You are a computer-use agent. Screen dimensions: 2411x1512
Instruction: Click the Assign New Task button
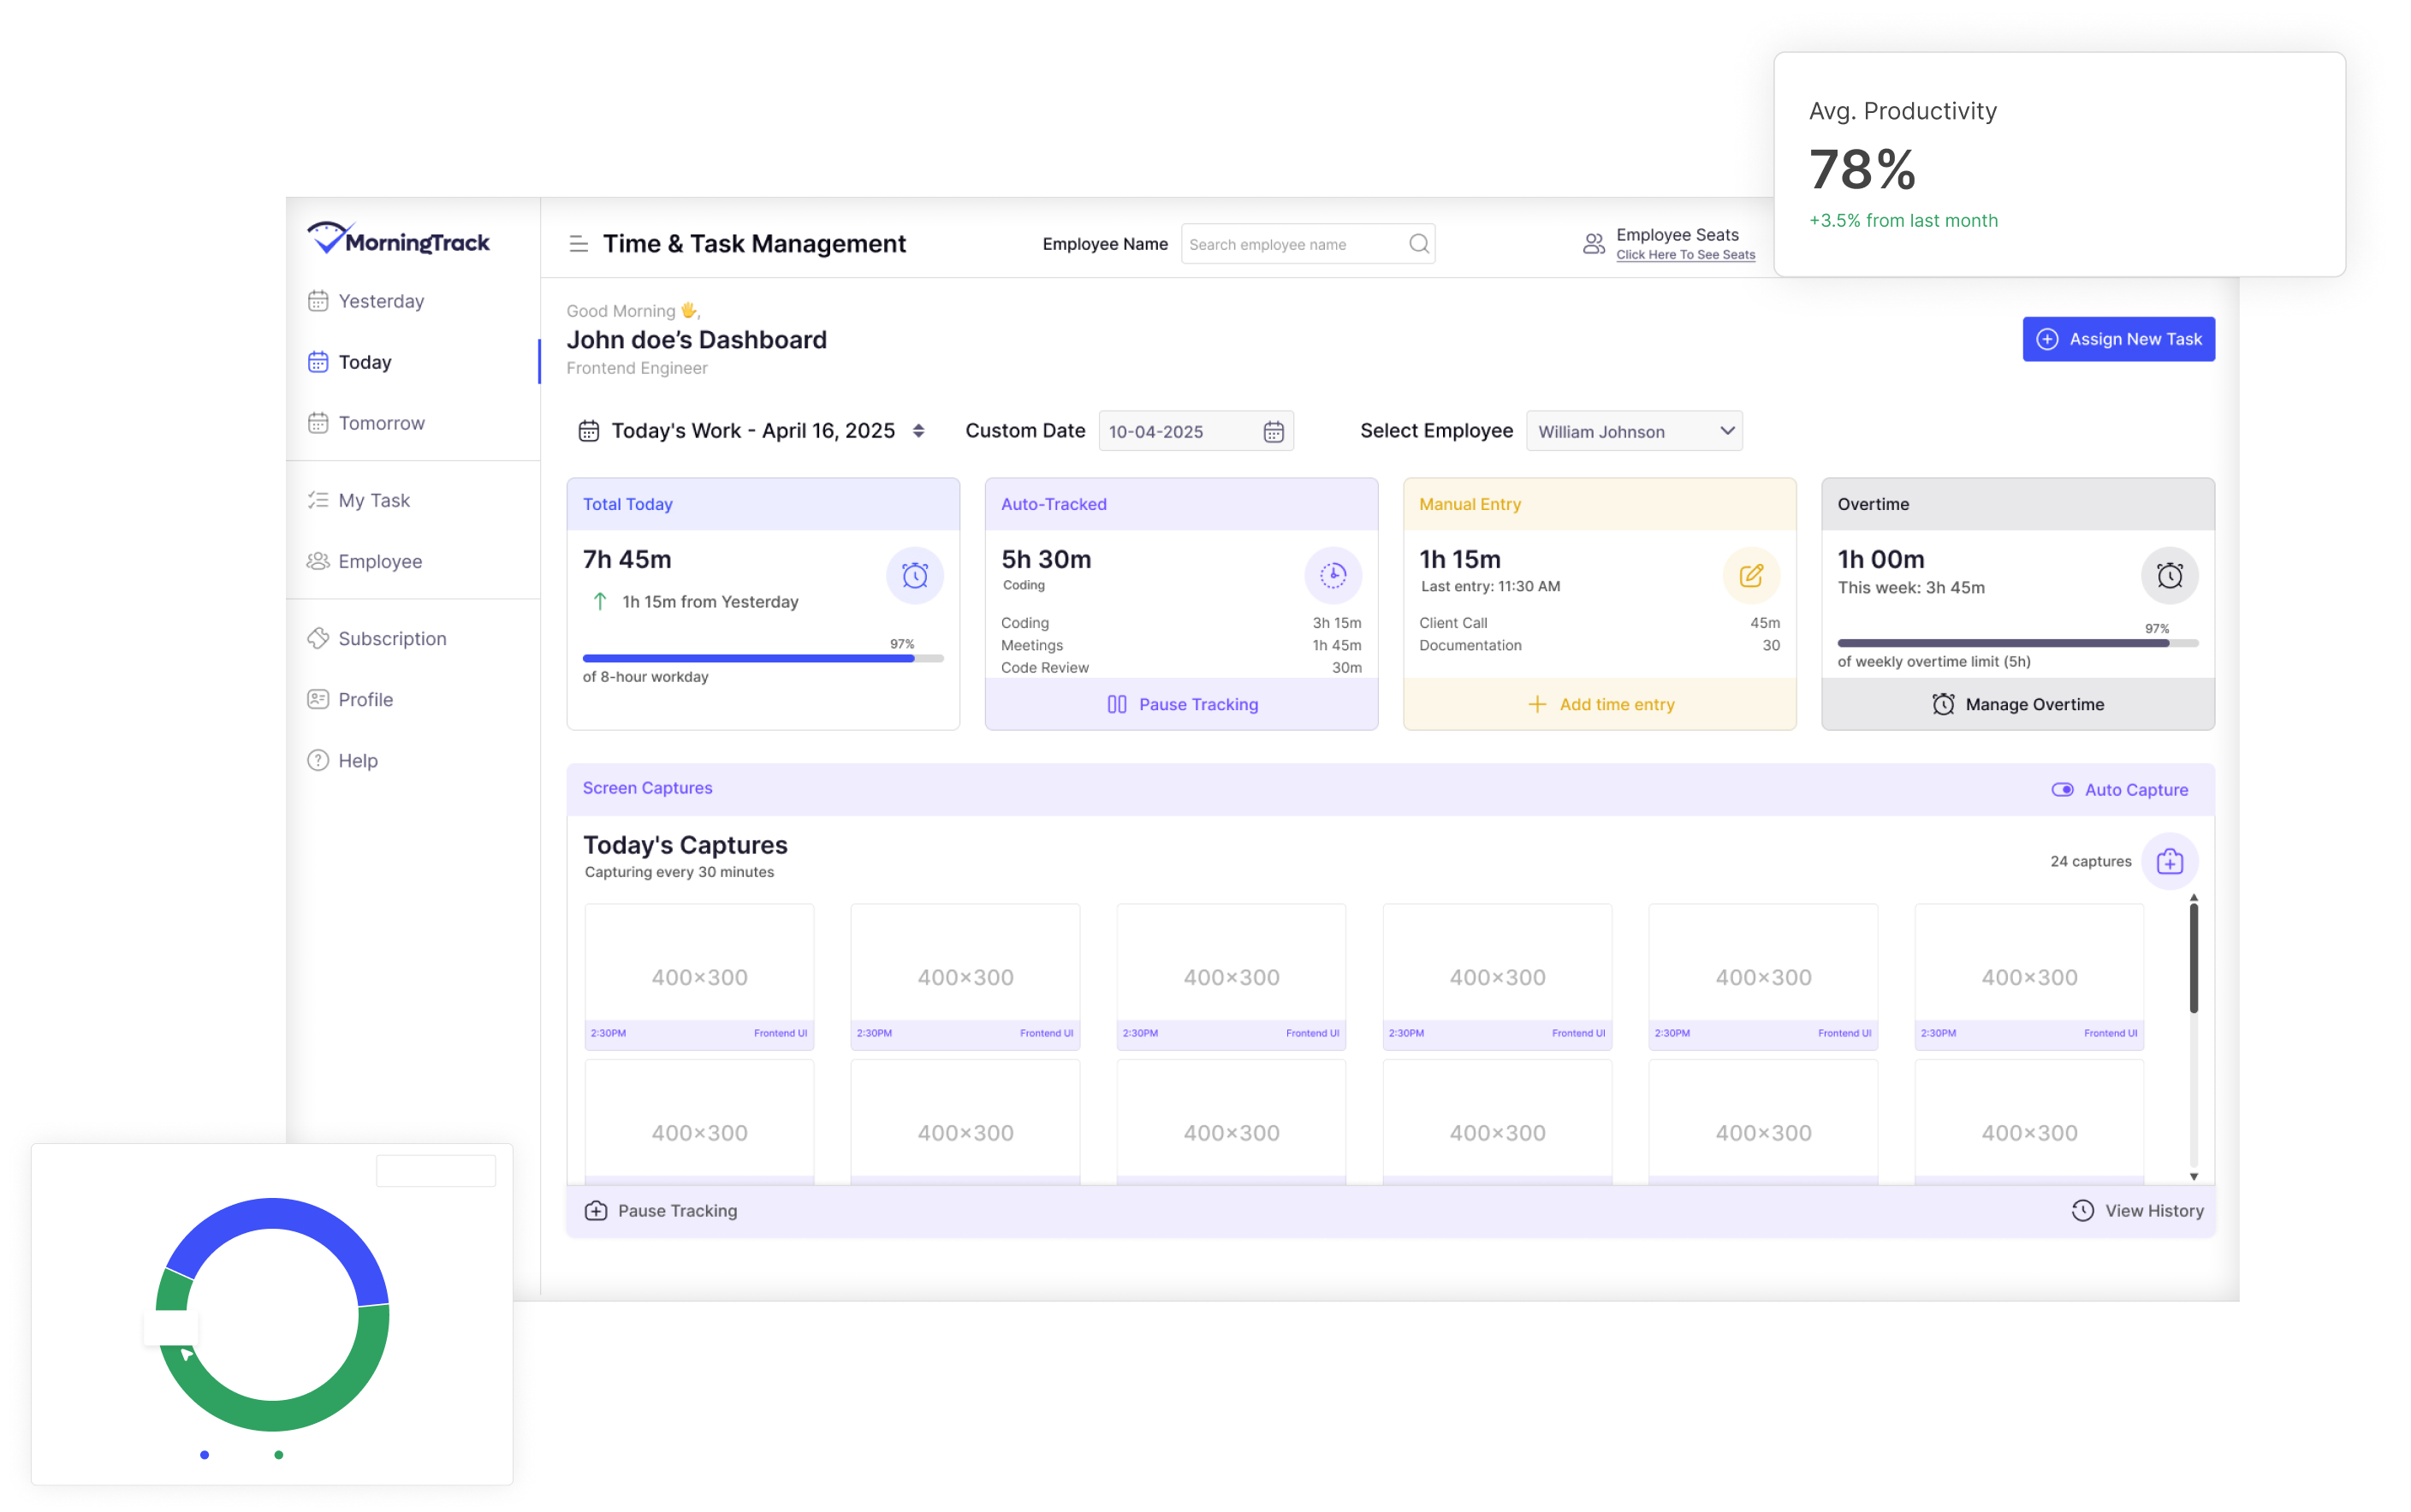pos(2118,339)
